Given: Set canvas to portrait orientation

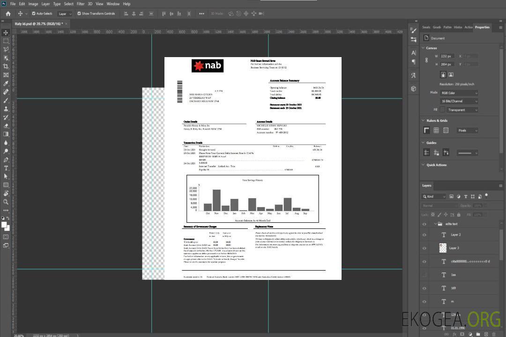Looking at the screenshot, I should click(443, 75).
